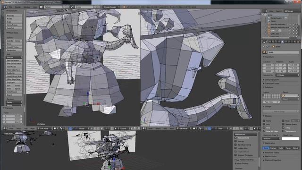Select the SAKA.001 row in Outliner
Viewport: 302px width, 170px height.
tap(275, 34)
